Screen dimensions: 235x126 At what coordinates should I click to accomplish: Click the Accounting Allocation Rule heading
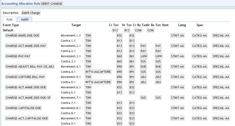pyautogui.click(x=20, y=3)
